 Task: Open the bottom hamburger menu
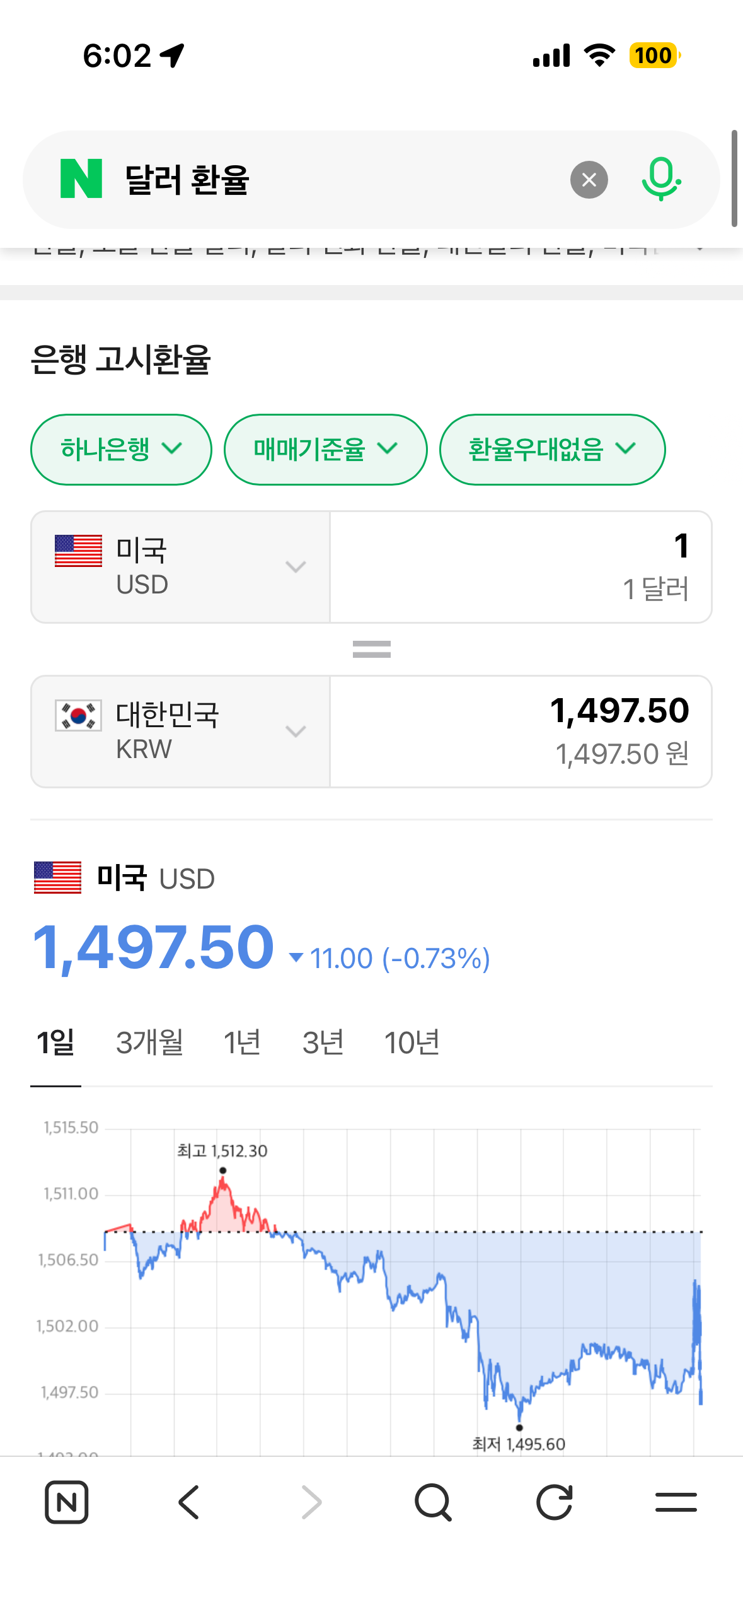tap(676, 1502)
